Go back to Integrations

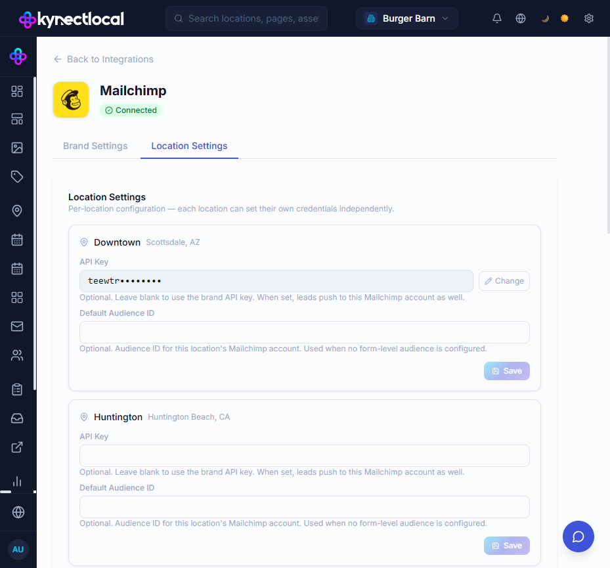[104, 59]
